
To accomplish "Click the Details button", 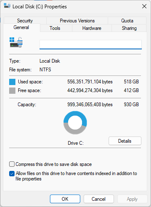I will point(125,141).
